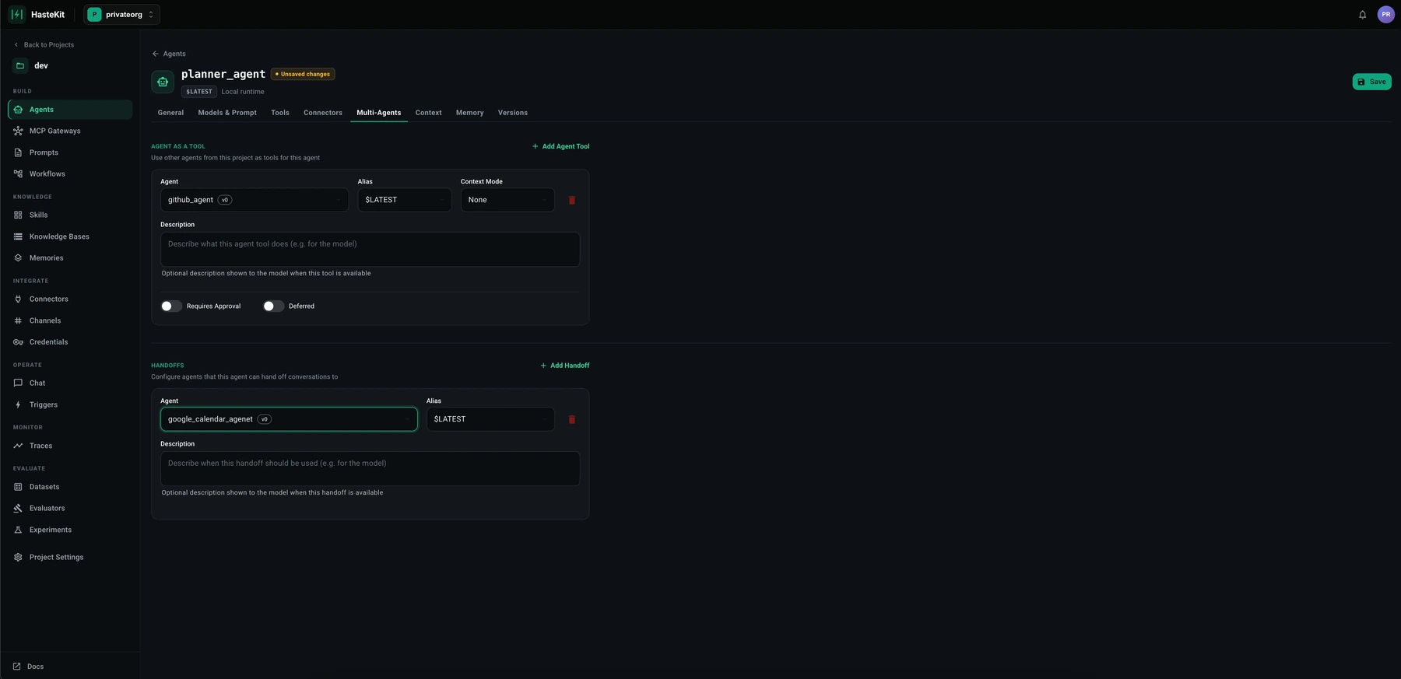Click the Datasets table icon
1401x679 pixels.
[x=18, y=487]
